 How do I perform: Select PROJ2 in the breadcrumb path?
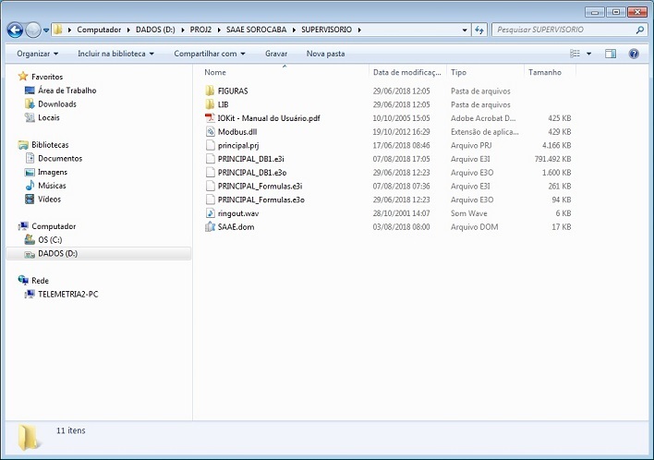click(x=200, y=30)
